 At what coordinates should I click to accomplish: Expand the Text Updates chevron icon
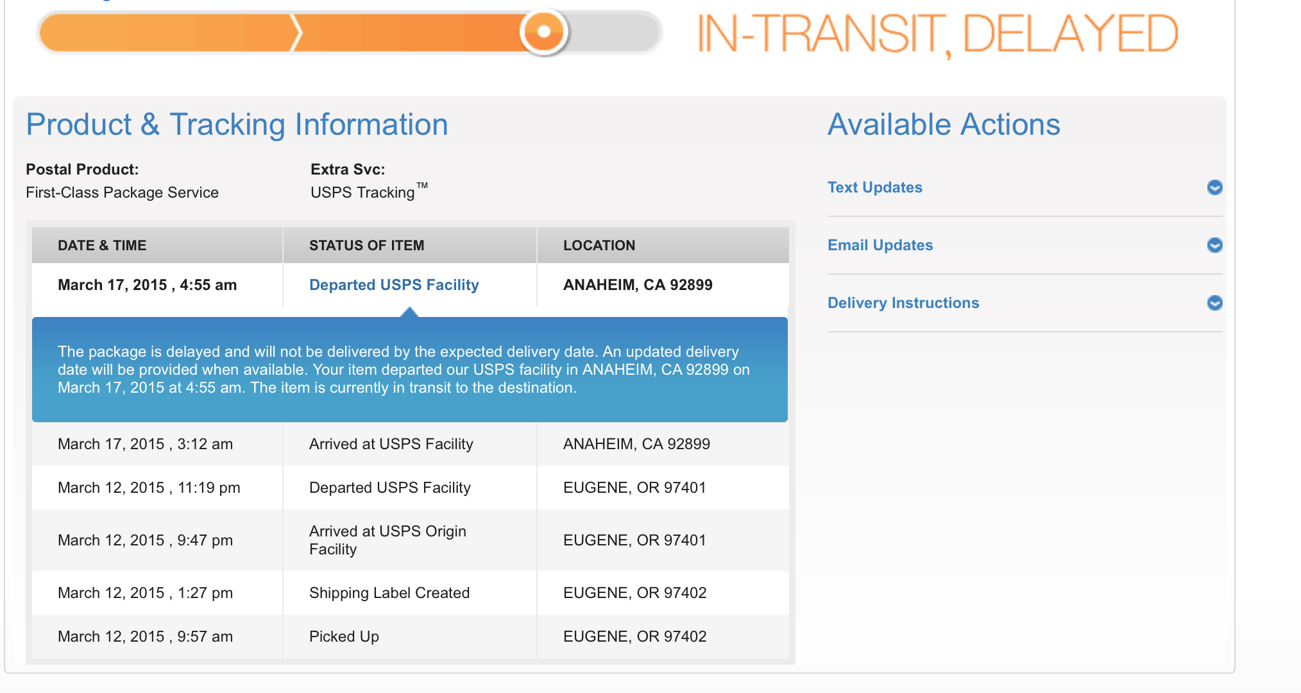click(x=1214, y=187)
